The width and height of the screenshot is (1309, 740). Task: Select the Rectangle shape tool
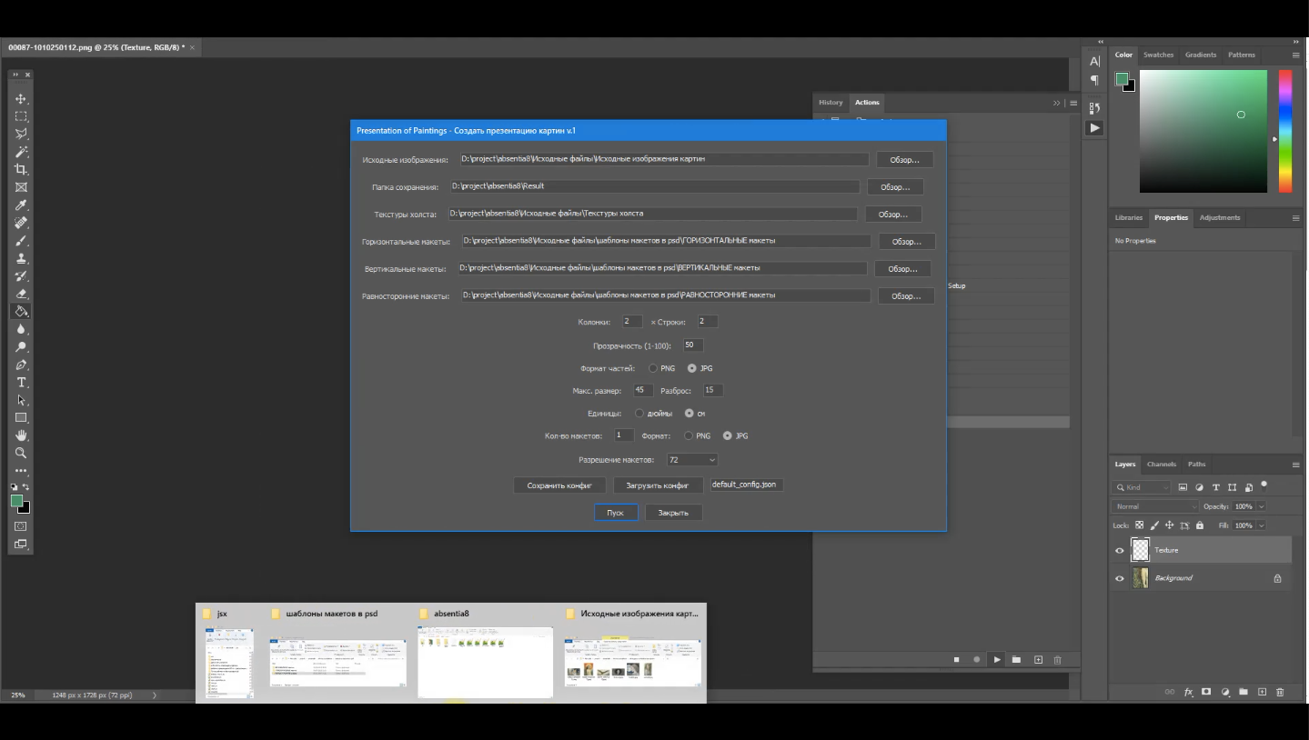tap(21, 418)
